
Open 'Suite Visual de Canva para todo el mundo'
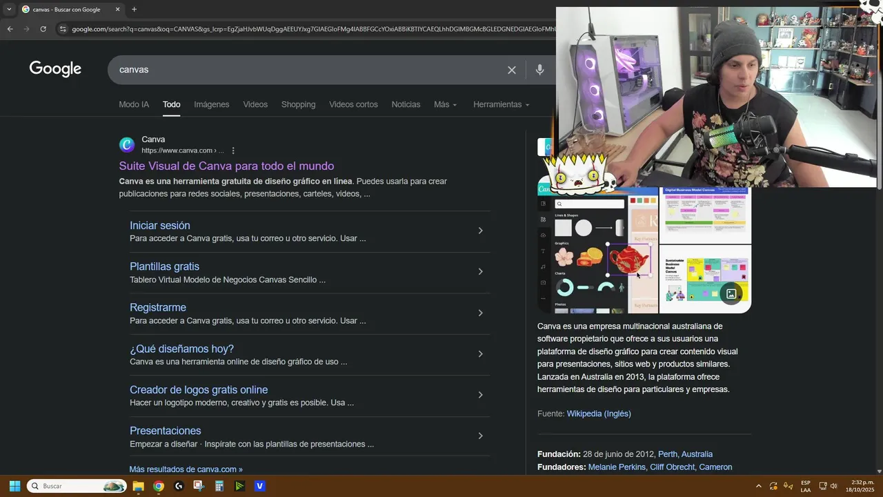click(226, 166)
